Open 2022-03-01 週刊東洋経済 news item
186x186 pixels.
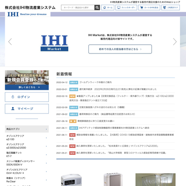(x=118, y=89)
